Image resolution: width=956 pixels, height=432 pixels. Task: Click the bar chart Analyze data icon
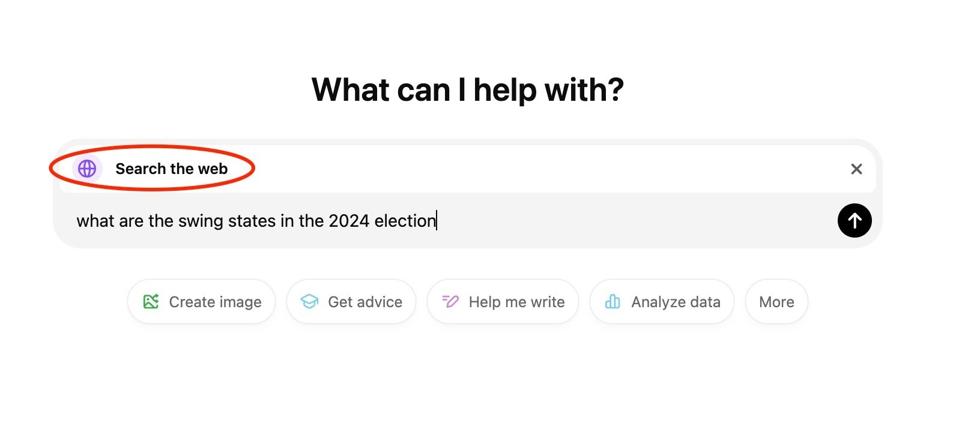[613, 301]
